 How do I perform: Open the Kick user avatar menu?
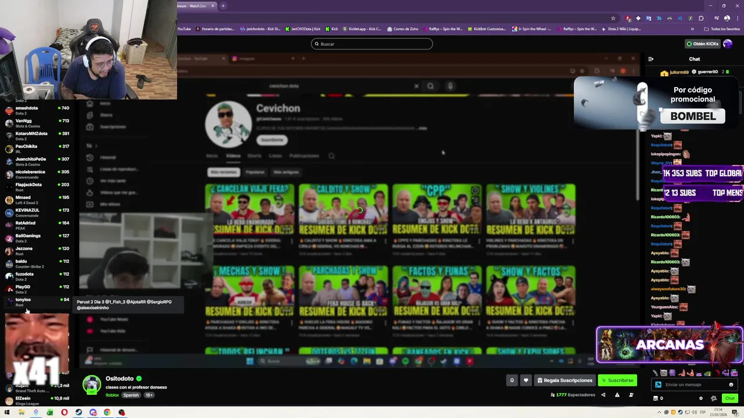click(x=728, y=44)
